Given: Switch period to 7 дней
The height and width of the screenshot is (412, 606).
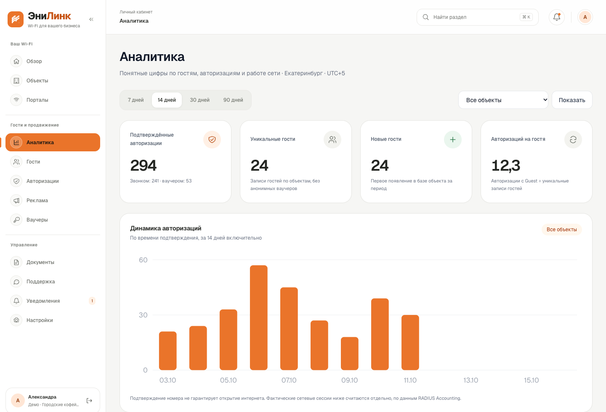Looking at the screenshot, I should coord(136,100).
